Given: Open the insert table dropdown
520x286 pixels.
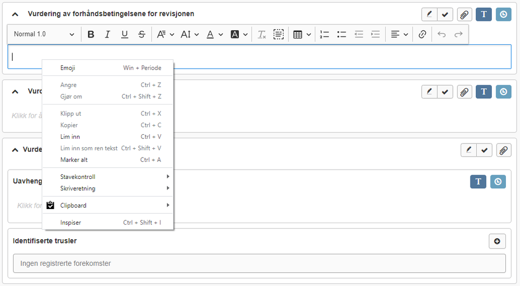Looking at the screenshot, I should [302, 34].
